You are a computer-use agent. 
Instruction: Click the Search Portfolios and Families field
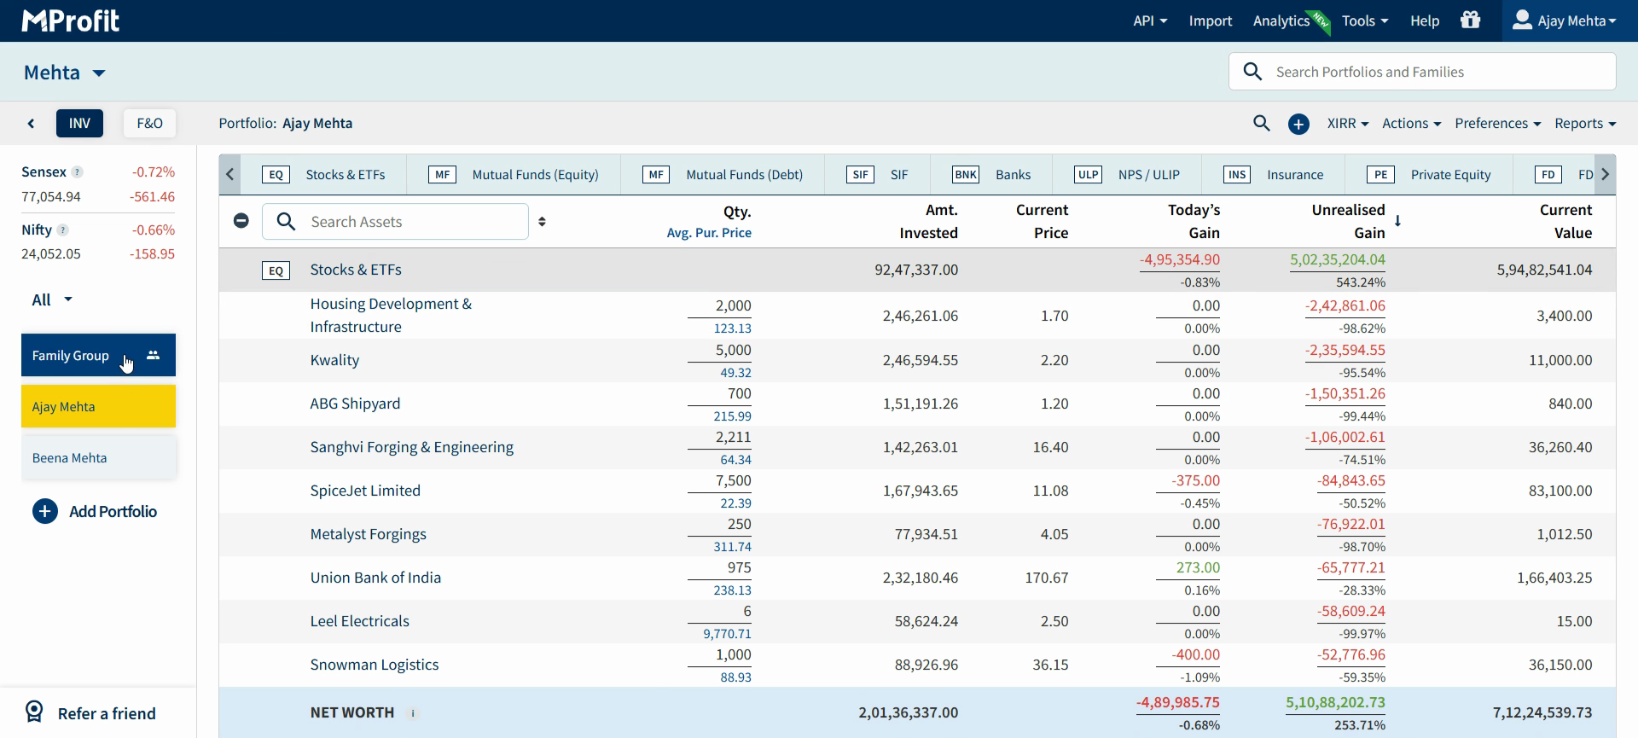(1422, 72)
